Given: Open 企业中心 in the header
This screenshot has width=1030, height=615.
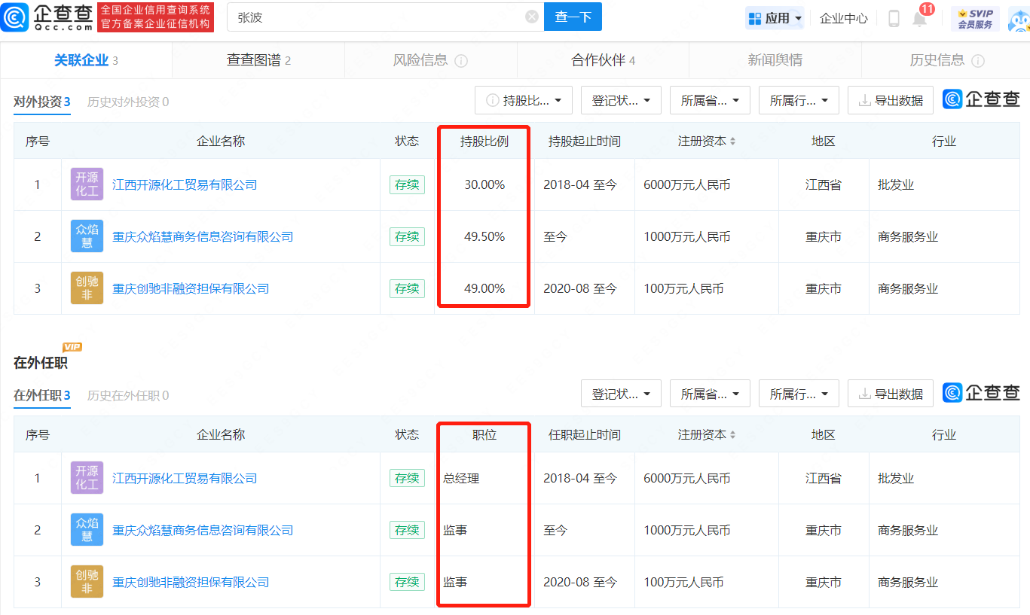Looking at the screenshot, I should pyautogui.click(x=844, y=18).
